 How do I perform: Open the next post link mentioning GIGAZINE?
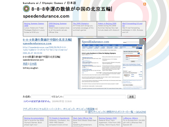coord(117,112)
